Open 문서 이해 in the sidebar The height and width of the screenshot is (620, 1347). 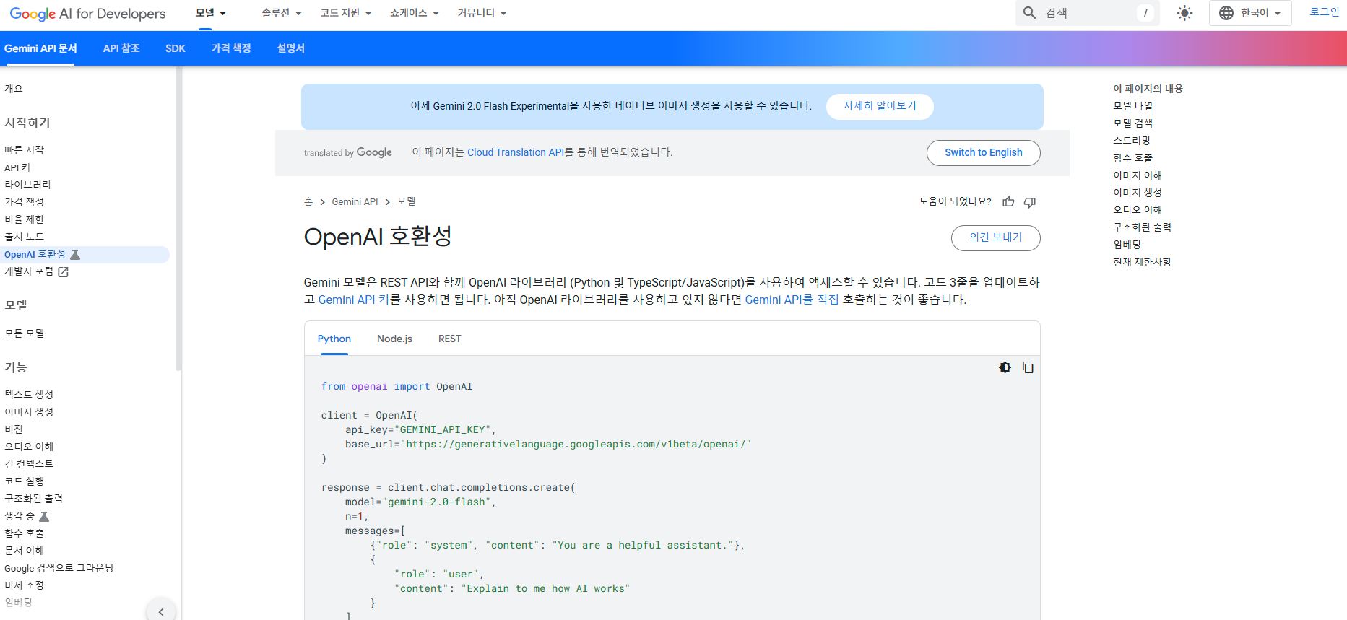(x=25, y=551)
